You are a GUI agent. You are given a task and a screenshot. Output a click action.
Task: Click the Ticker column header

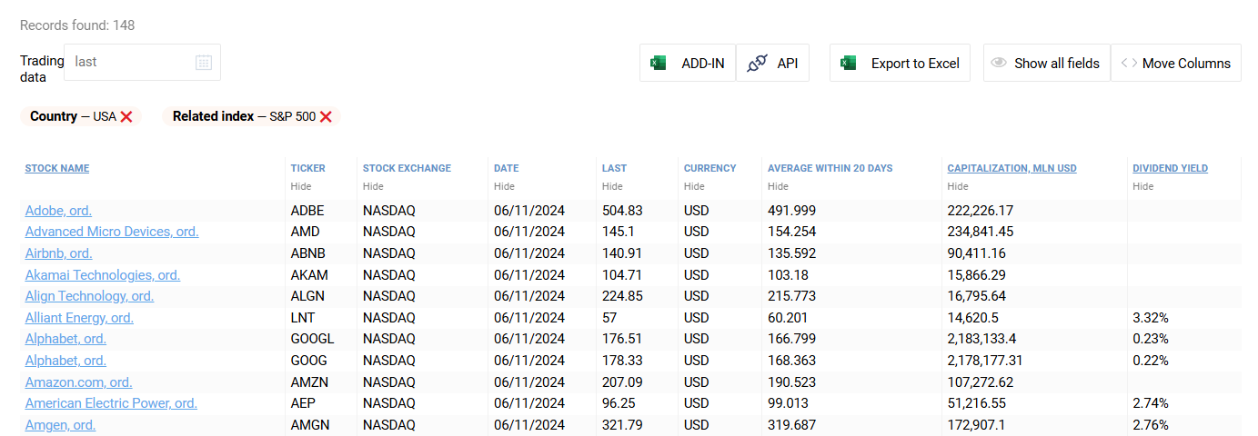[x=307, y=168]
